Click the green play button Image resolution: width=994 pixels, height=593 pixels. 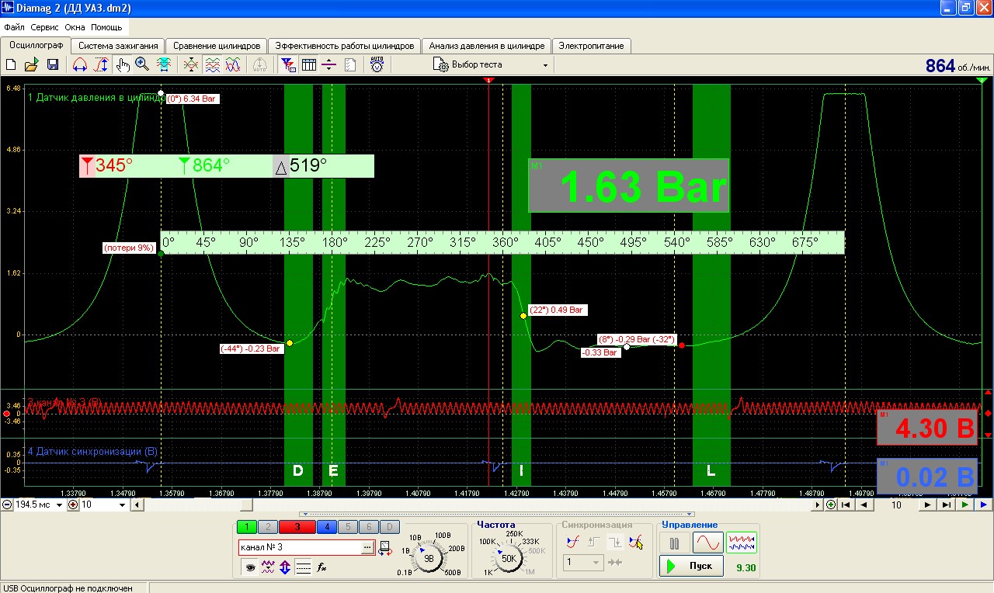[x=965, y=505]
